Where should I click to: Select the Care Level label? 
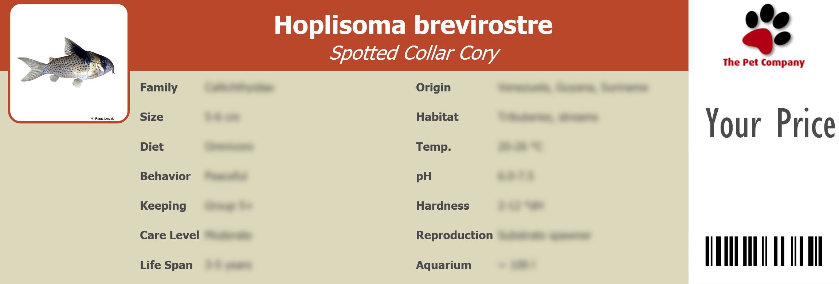tap(169, 235)
